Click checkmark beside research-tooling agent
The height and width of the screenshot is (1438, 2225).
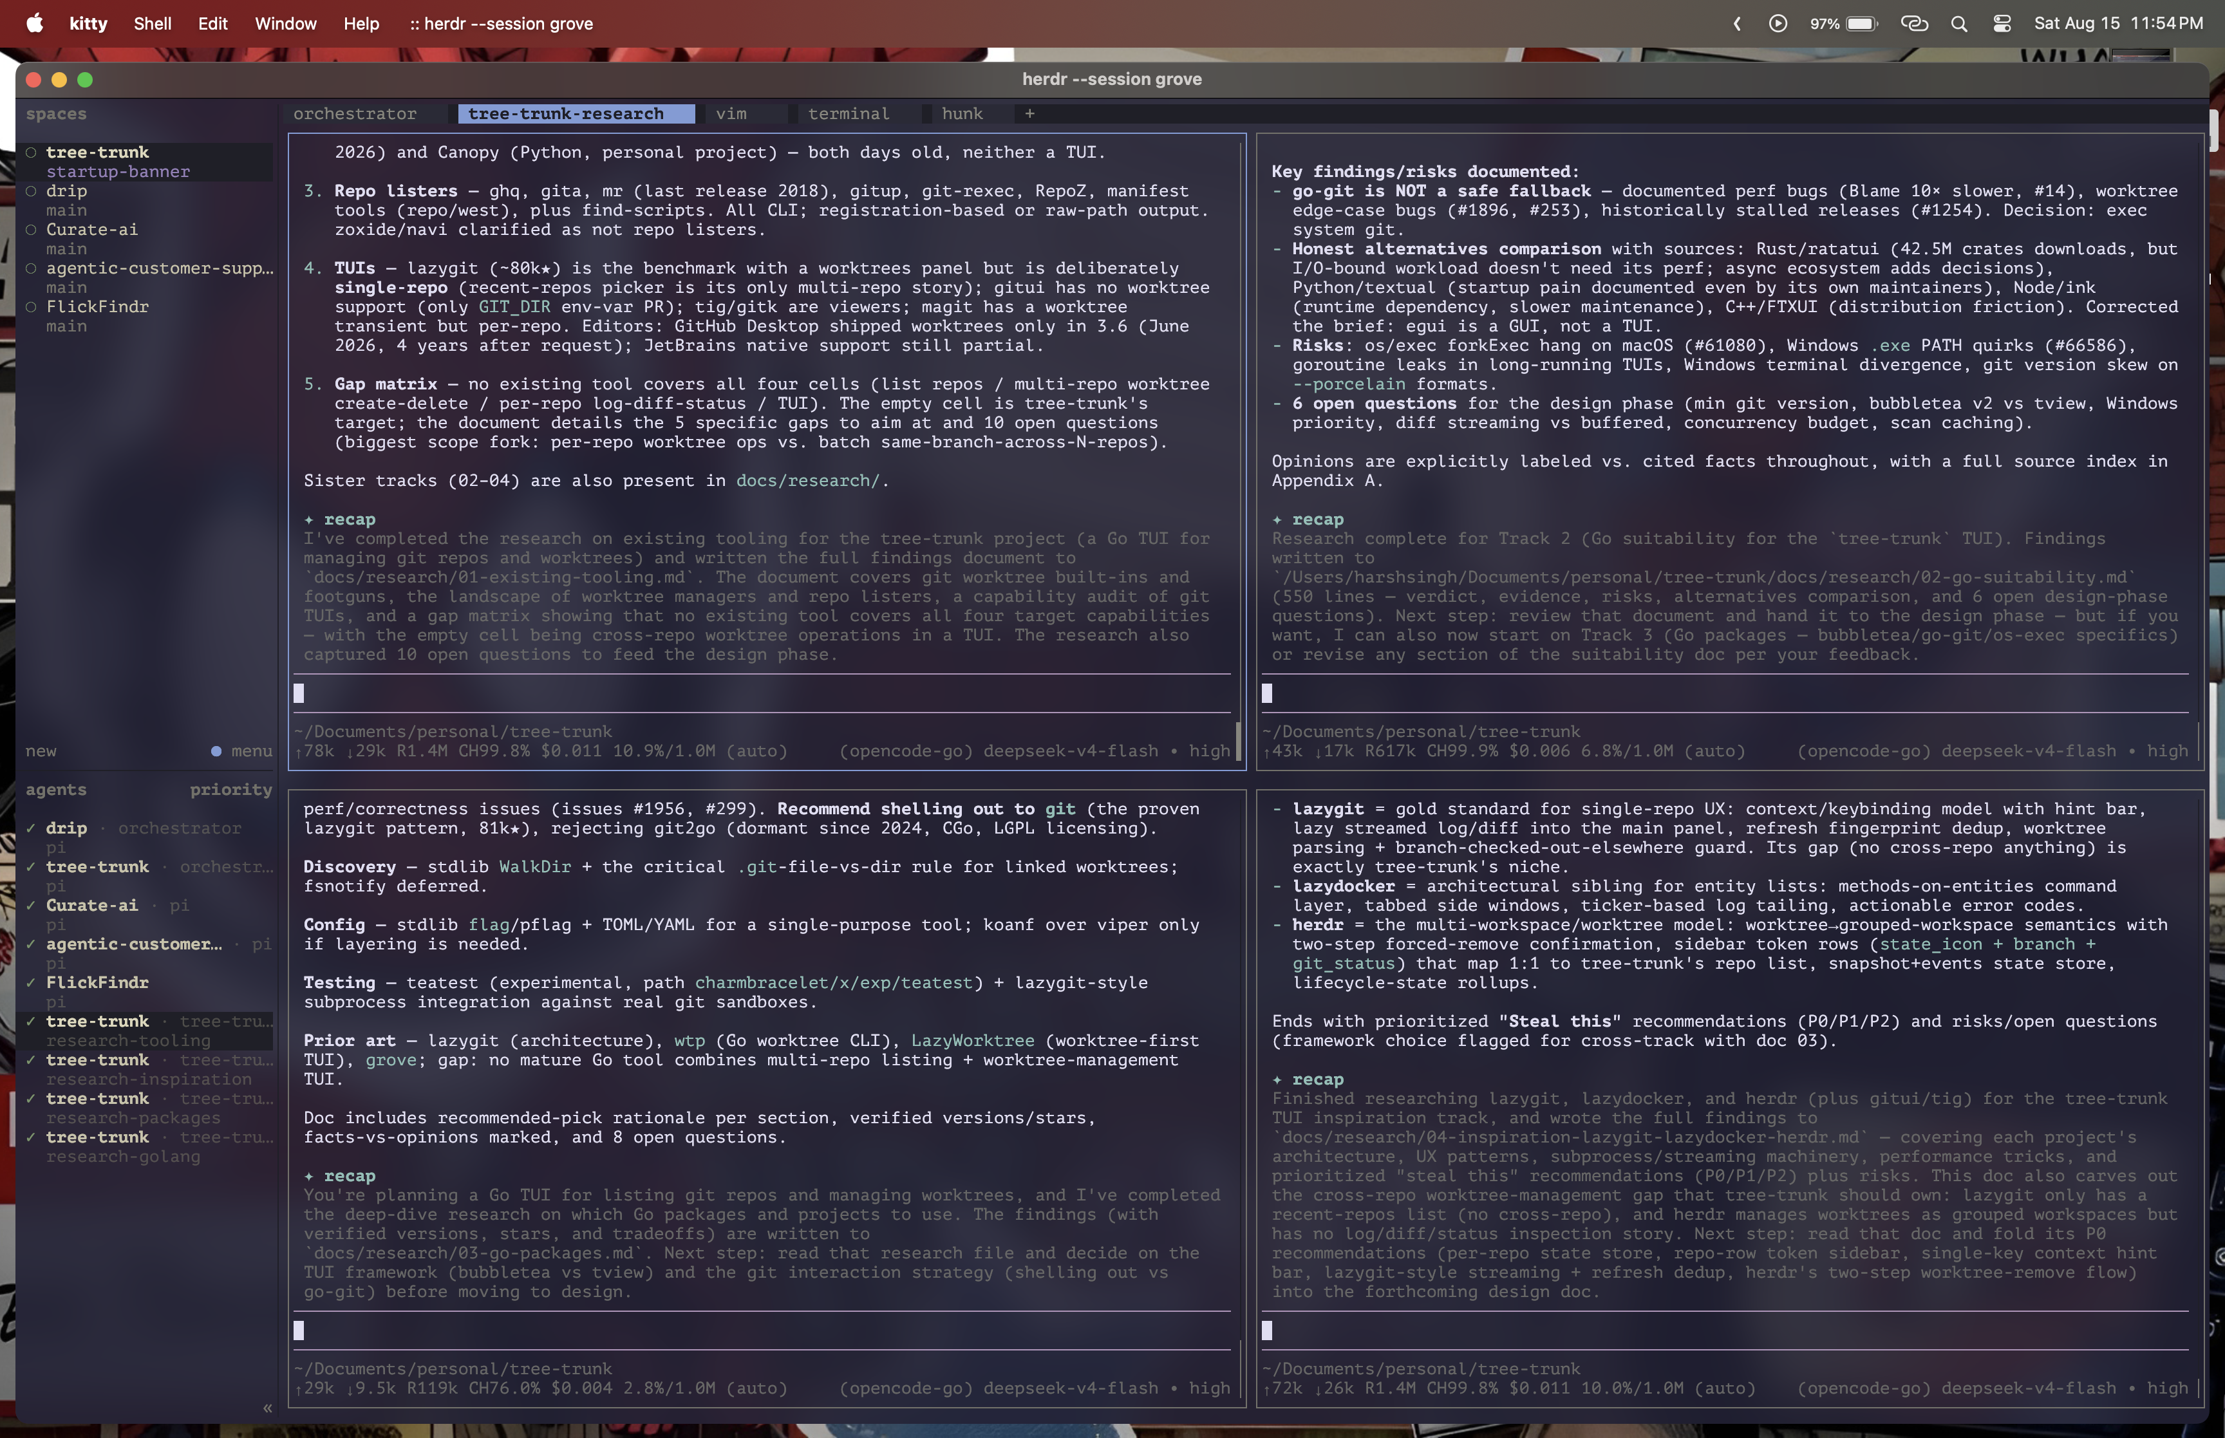point(31,1022)
